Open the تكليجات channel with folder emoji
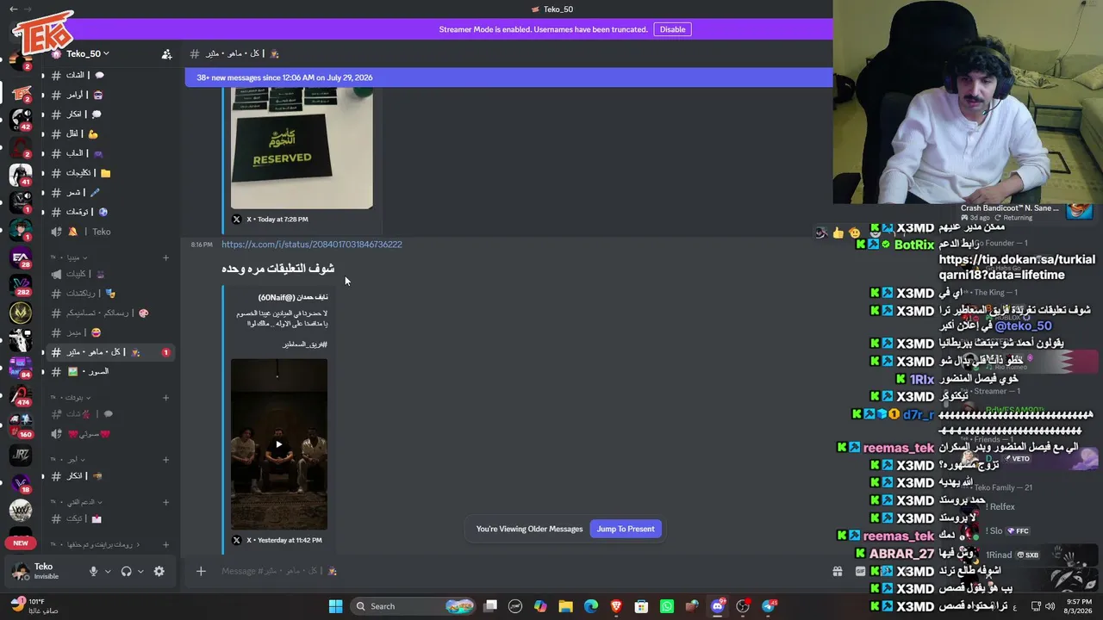This screenshot has width=1103, height=620. pos(109,172)
